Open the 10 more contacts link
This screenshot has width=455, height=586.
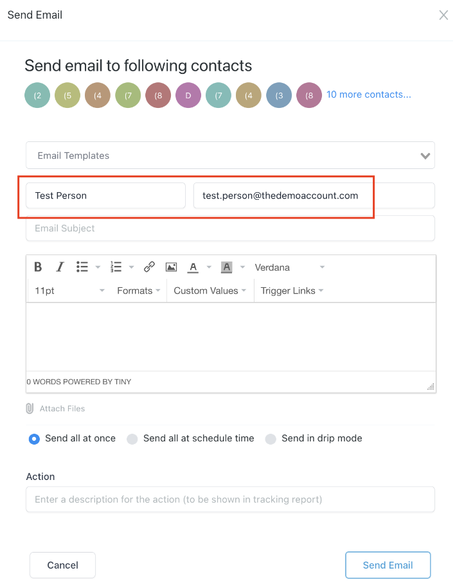(x=369, y=94)
